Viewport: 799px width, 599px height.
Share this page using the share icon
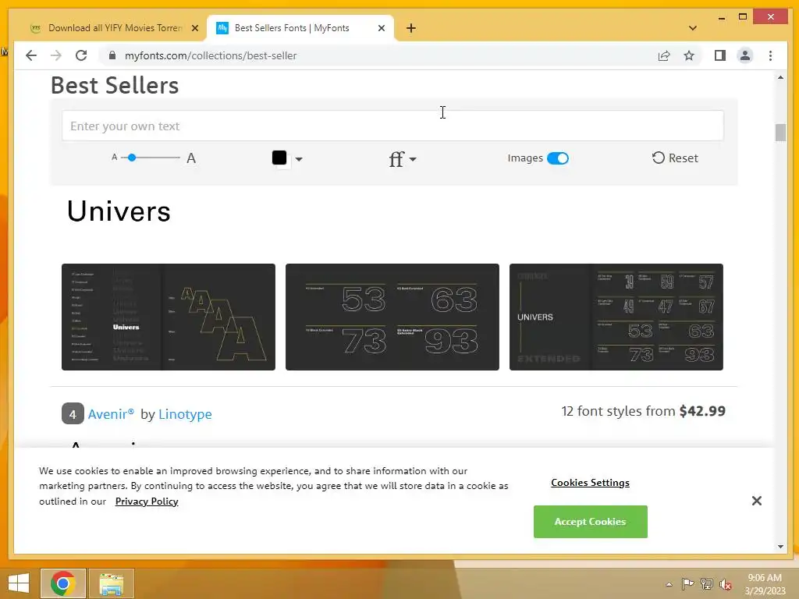tap(663, 55)
